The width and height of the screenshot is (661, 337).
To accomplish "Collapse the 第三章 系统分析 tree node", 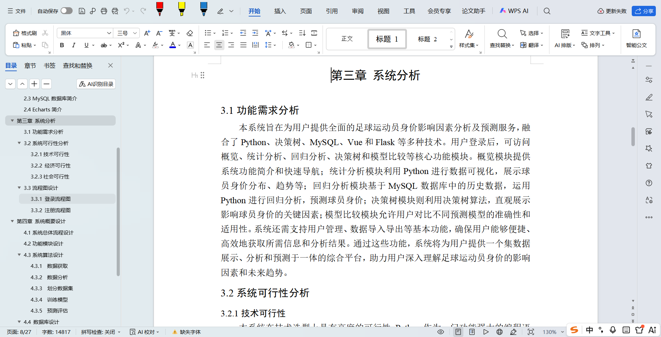I will [12, 121].
